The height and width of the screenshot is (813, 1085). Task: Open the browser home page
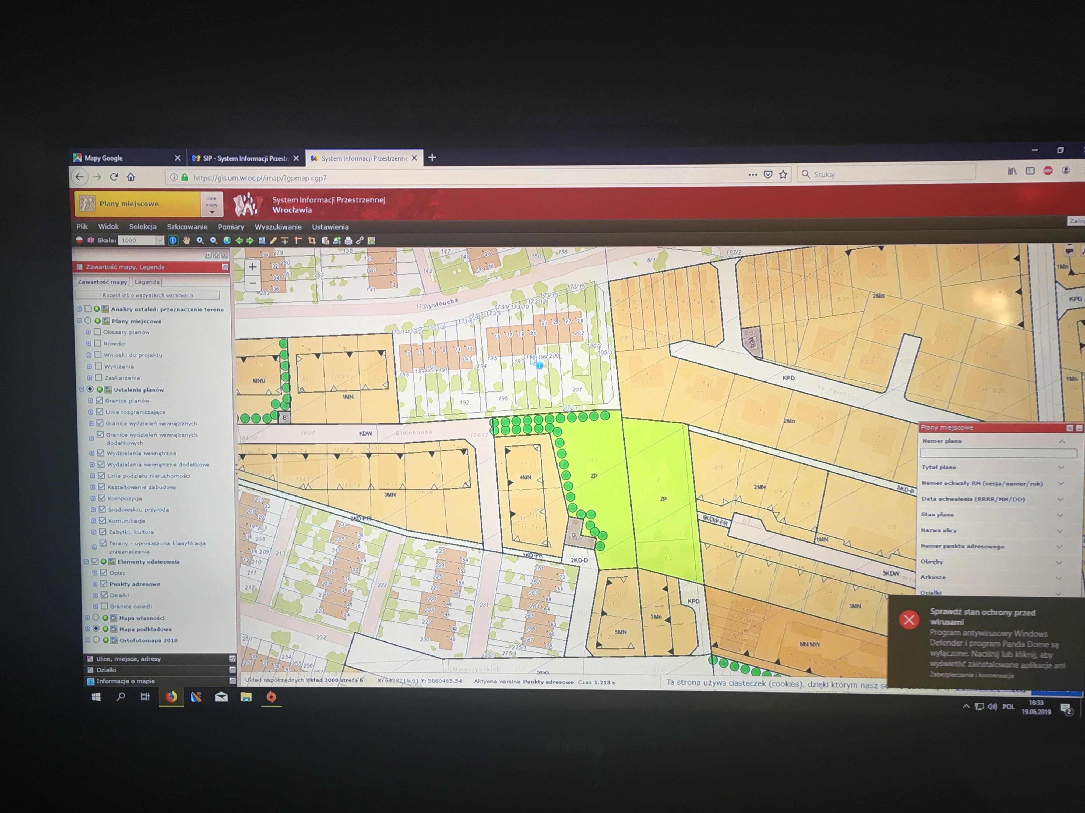pos(131,177)
